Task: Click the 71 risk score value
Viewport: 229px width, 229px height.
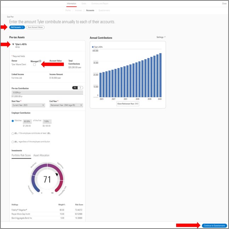Action: coord(47,179)
